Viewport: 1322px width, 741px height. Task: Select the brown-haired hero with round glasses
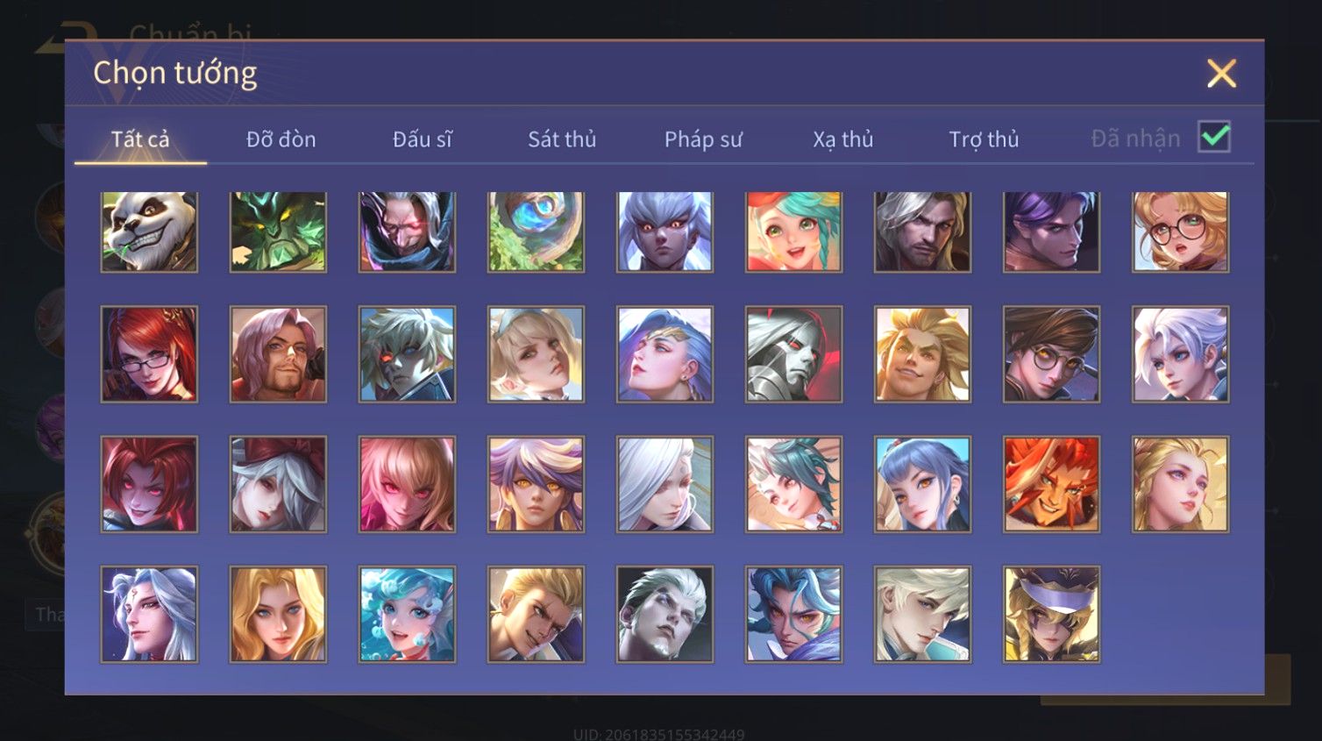pyautogui.click(x=1051, y=354)
